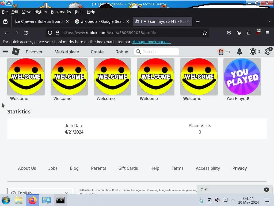The width and height of the screenshot is (274, 206).
Task: Reload the page with Firefox refresh button
Action: click(x=26, y=33)
